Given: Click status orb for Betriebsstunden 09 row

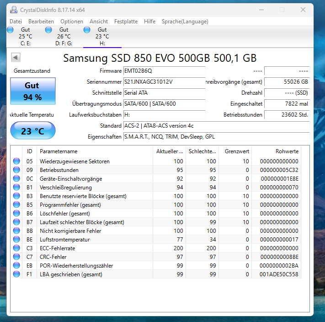Looking at the screenshot, I should point(16,170).
